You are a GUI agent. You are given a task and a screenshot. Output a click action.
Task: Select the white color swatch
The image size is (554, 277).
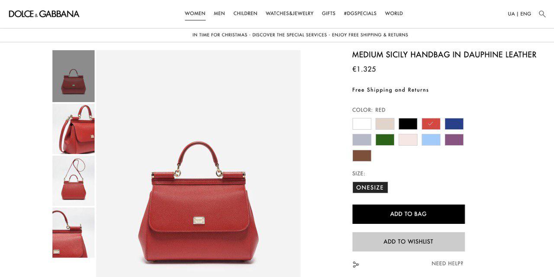(x=362, y=124)
